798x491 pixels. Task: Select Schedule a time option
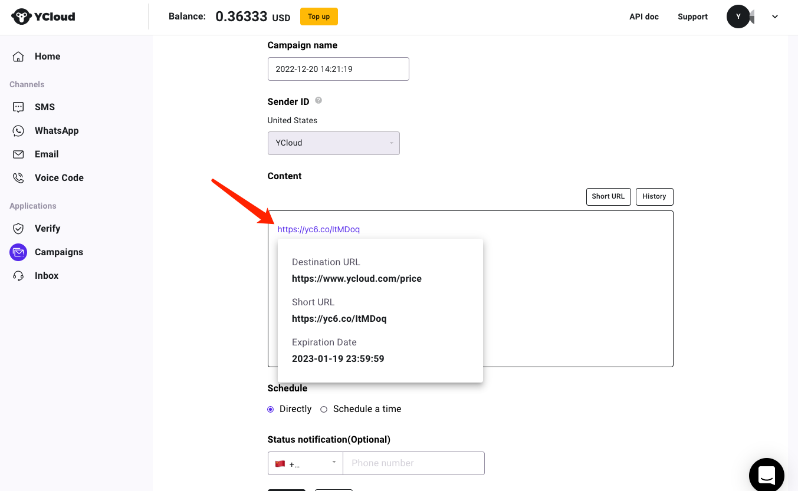[x=324, y=409]
